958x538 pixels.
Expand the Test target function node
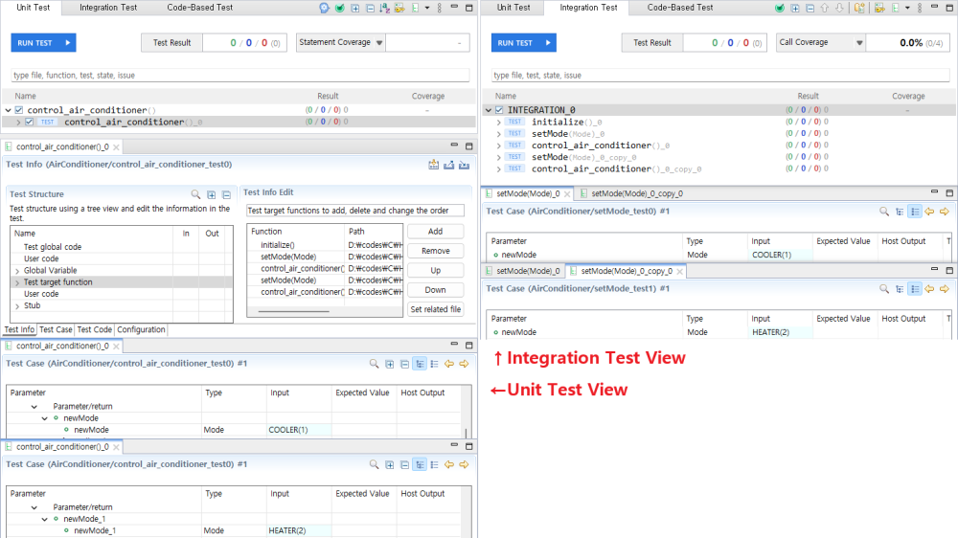coord(17,282)
